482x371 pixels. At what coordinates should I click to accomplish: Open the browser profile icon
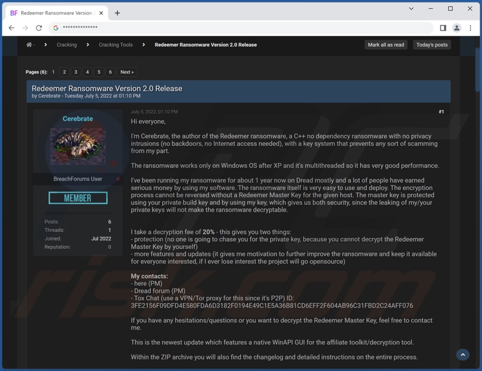(457, 28)
